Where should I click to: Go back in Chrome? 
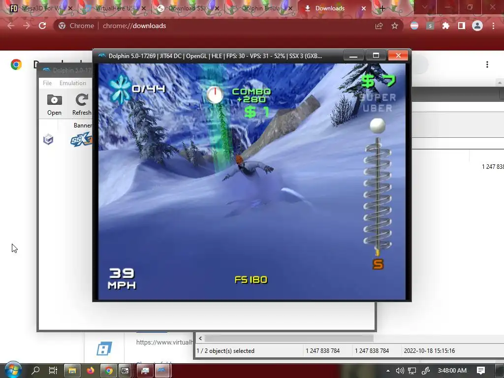(x=11, y=26)
